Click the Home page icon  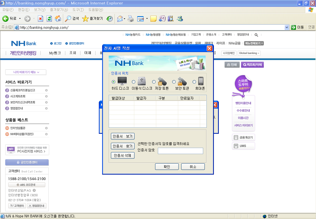pyautogui.click(x=58, y=19)
